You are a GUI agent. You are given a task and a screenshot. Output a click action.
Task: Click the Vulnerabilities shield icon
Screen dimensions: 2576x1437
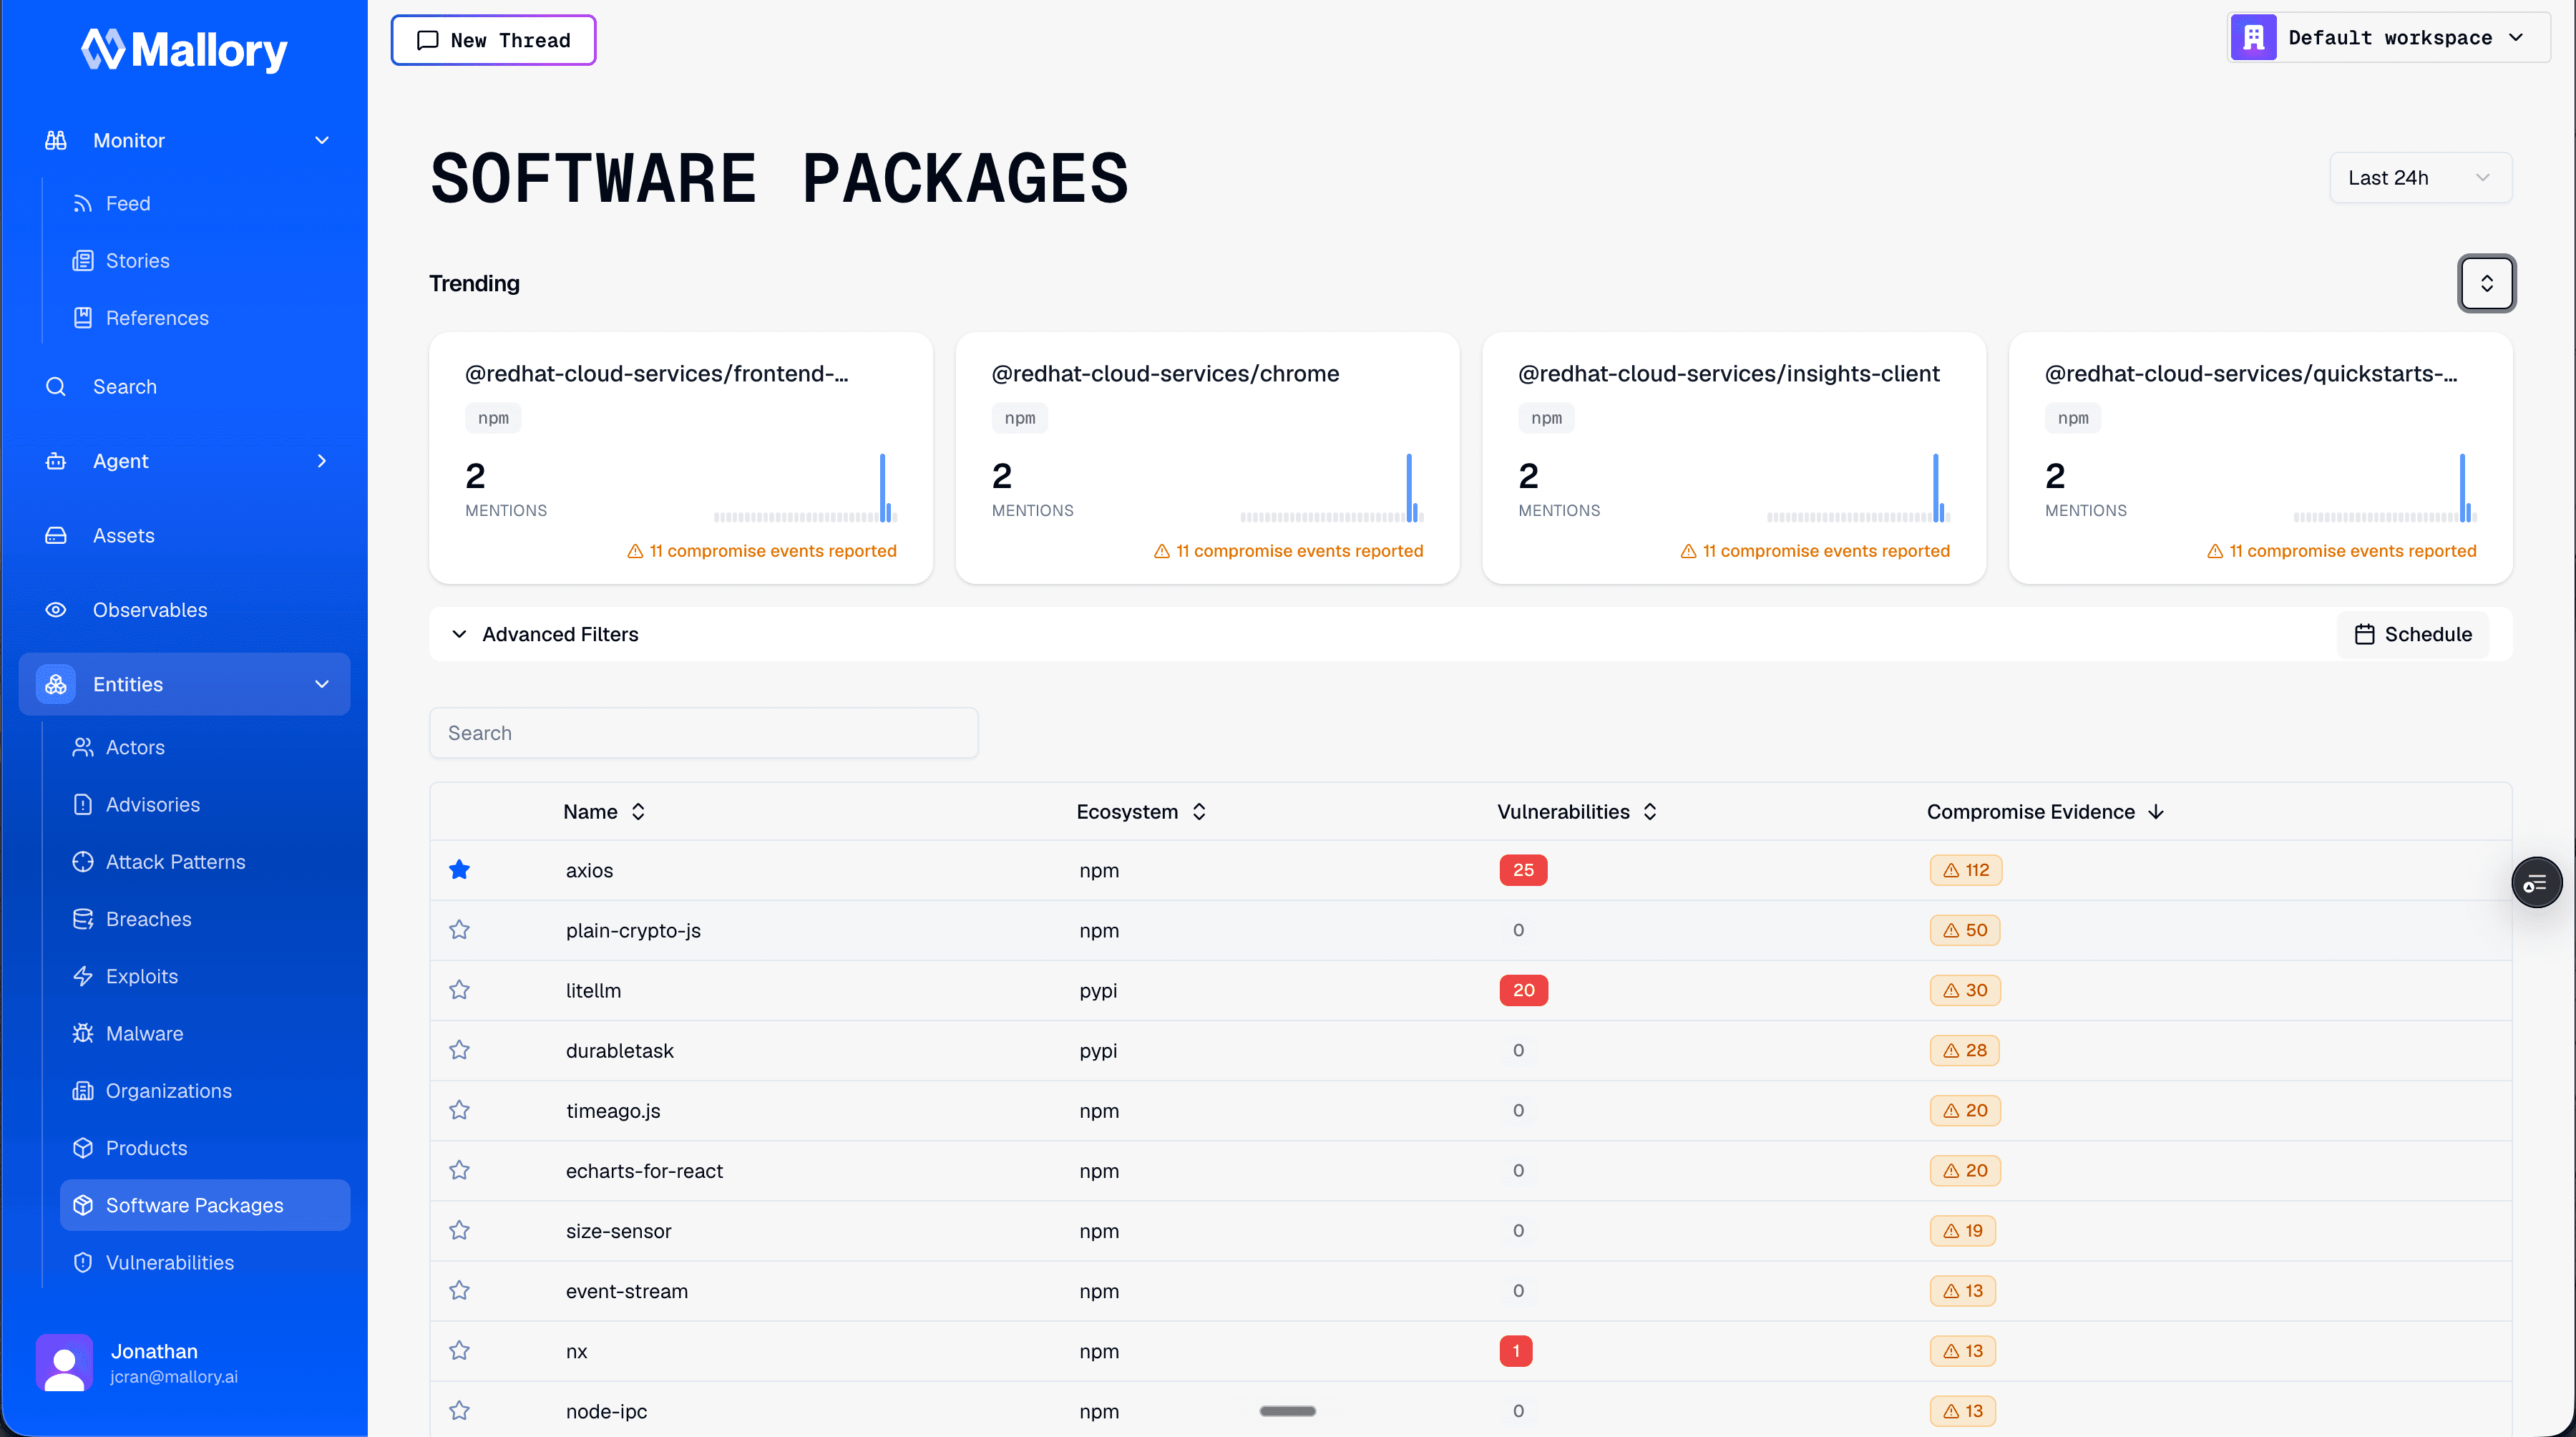pos(83,1263)
